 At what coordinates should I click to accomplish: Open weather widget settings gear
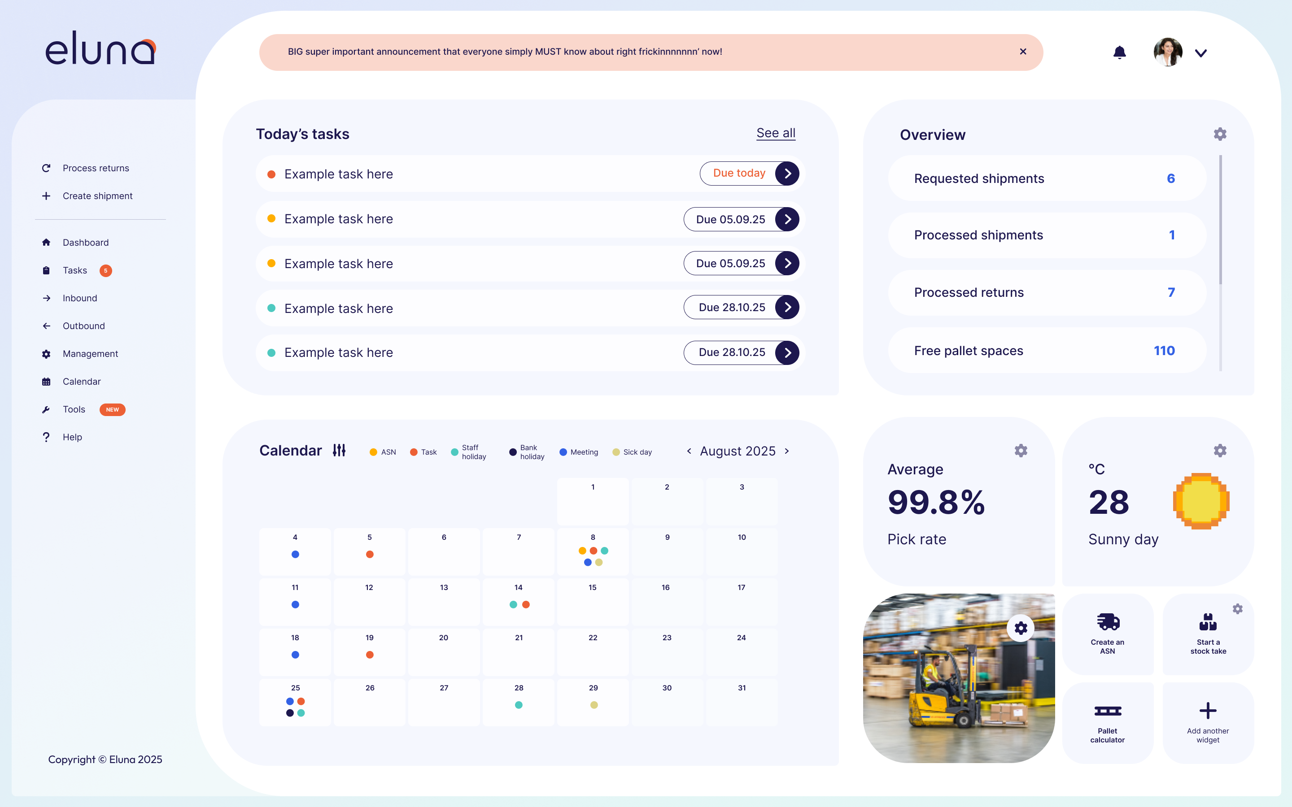click(x=1220, y=451)
